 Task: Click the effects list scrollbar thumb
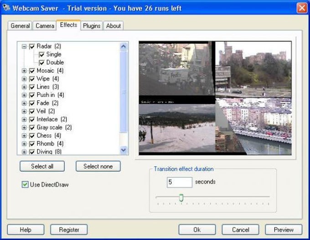pyautogui.click(x=124, y=92)
